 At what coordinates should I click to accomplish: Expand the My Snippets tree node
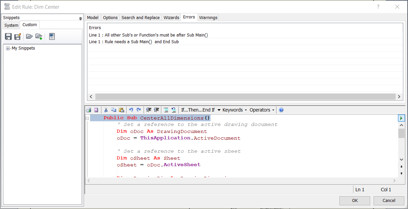click(x=8, y=48)
